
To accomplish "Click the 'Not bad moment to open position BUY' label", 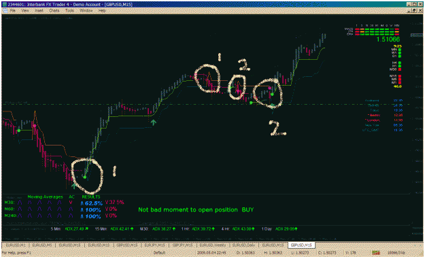I will [196, 209].
